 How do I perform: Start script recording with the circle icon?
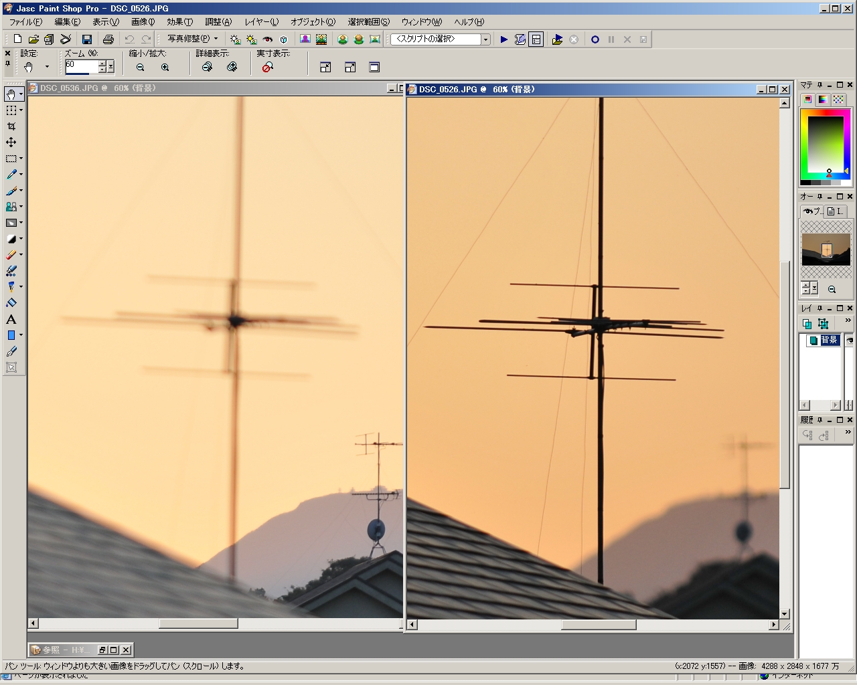[595, 39]
